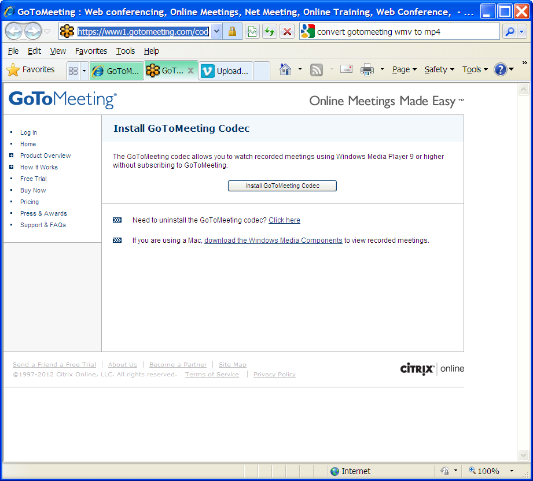Image resolution: width=533 pixels, height=481 pixels.
Task: Click the scrollbar up arrow
Action: (523, 90)
